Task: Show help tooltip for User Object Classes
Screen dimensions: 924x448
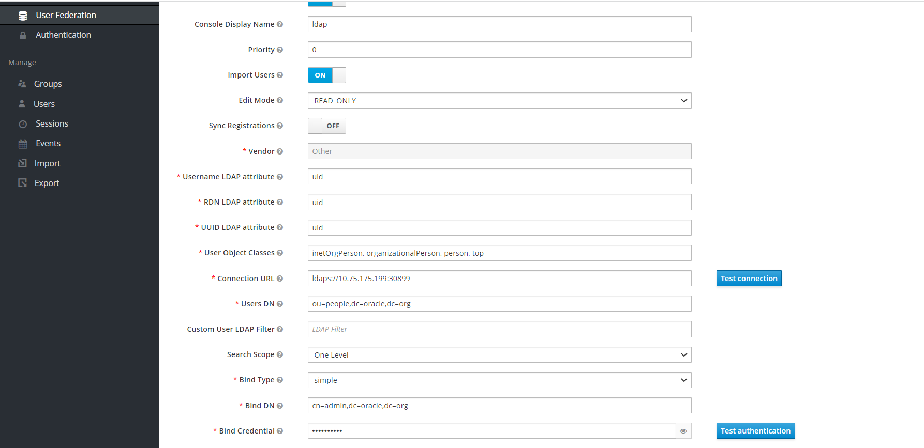Action: pyautogui.click(x=280, y=253)
